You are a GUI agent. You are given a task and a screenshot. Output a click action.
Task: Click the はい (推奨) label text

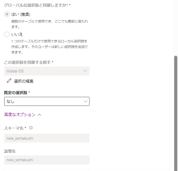[21, 14]
